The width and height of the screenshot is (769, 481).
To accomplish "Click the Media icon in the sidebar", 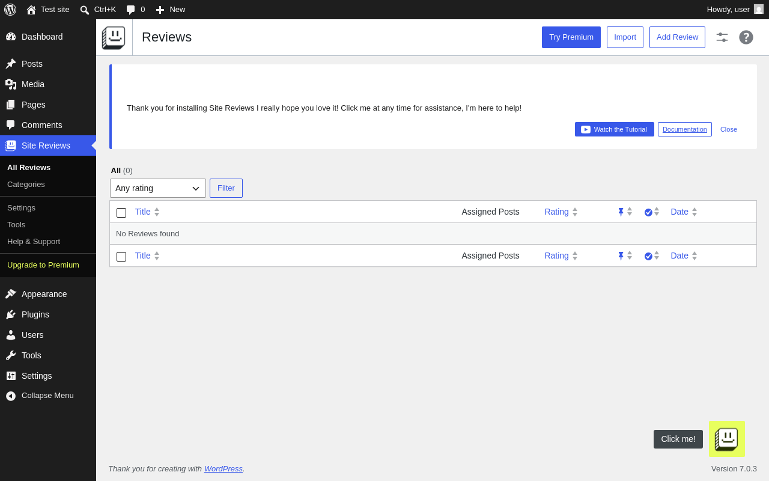I will coord(11,84).
